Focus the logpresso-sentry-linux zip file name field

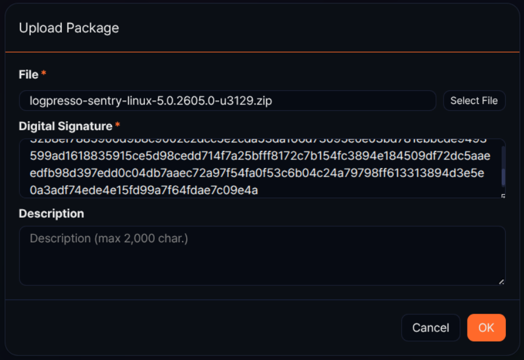click(x=228, y=101)
